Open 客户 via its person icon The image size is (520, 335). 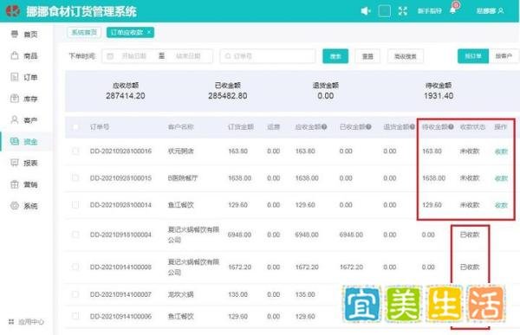pos(15,119)
